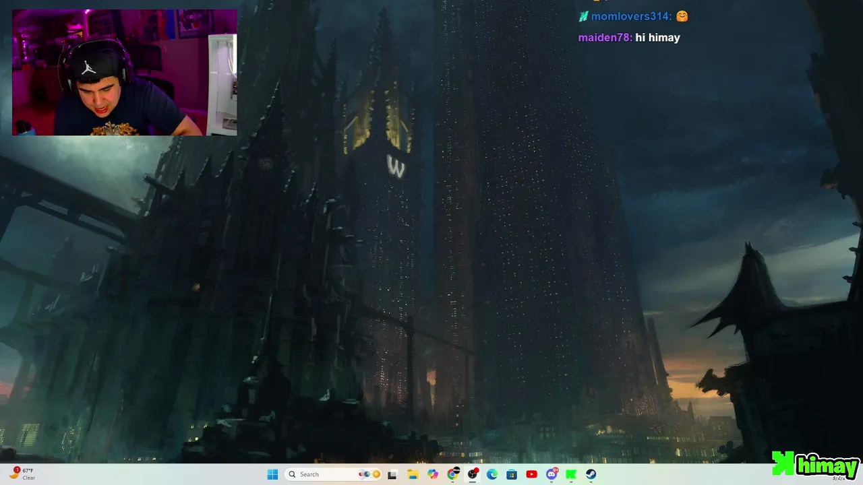
Task: Open Microsoft Edge from the taskbar
Action: click(492, 474)
